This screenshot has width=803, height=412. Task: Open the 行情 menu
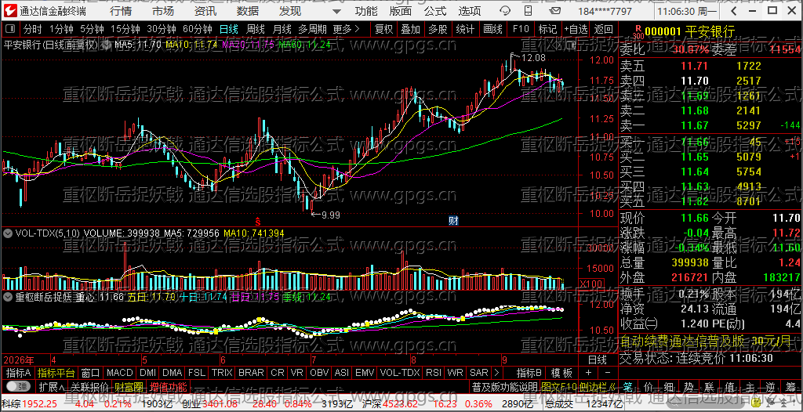[x=120, y=11]
